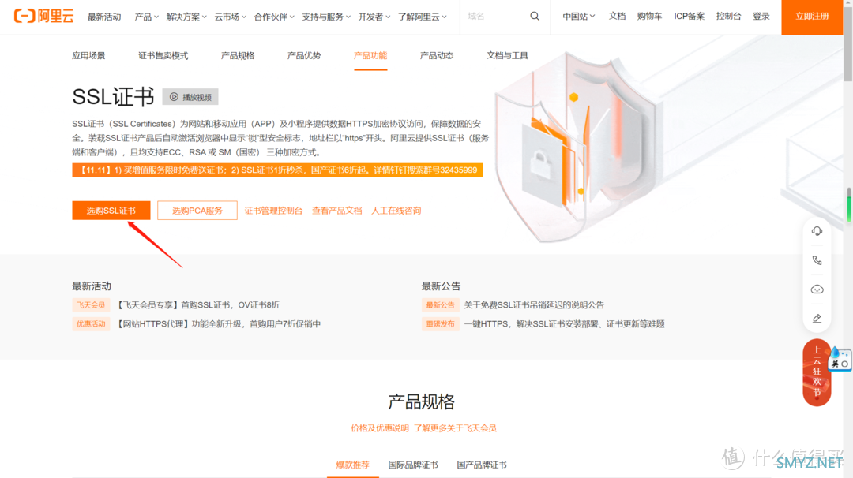Switch to the top 产品规格 sub-nav tab
Viewport: 853px width, 478px height.
238,55
